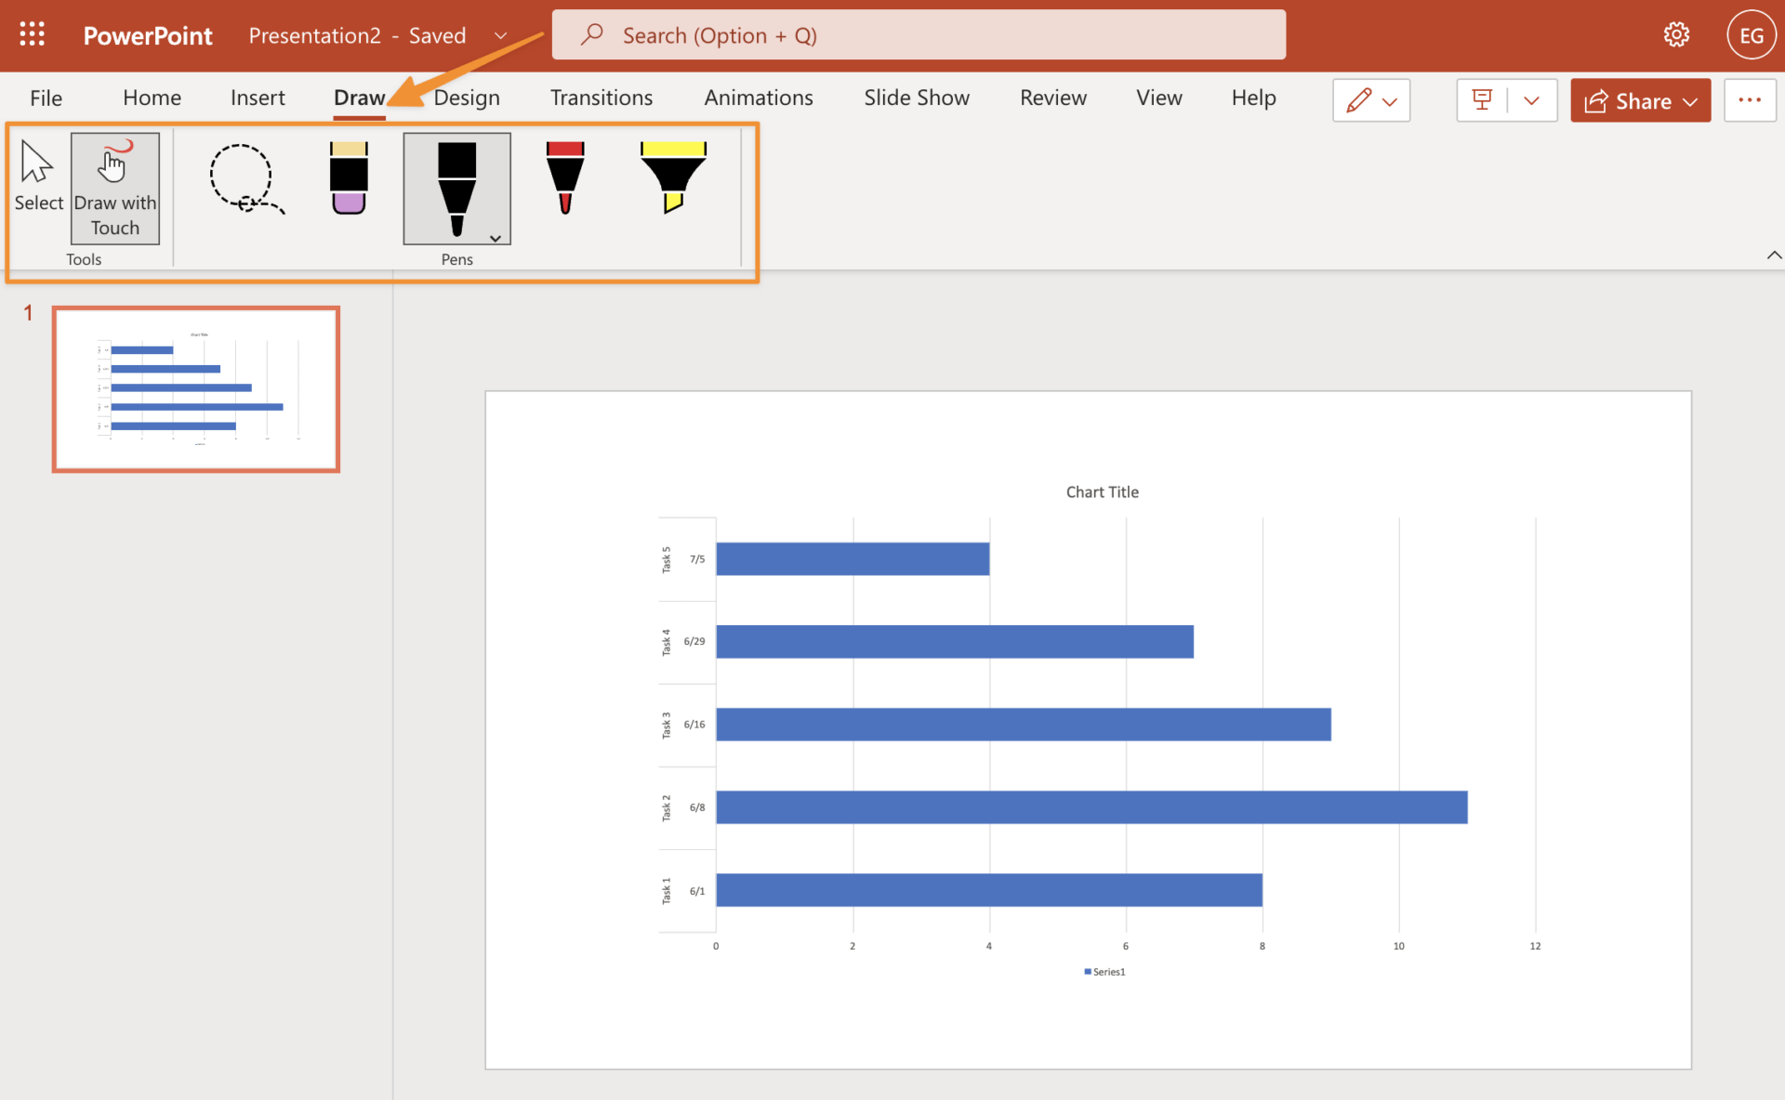Select slide 1 thumbnail
Image resolution: width=1785 pixels, height=1100 pixels.
click(x=196, y=389)
